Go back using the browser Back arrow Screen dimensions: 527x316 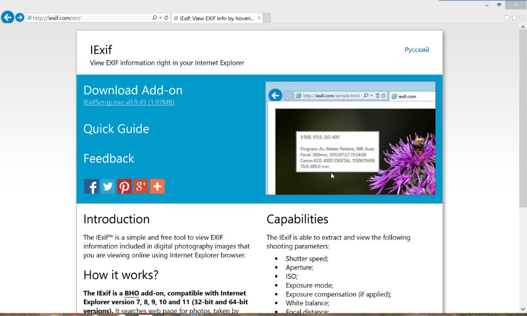(x=7, y=17)
